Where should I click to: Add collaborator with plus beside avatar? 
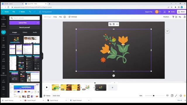pos(160,12)
